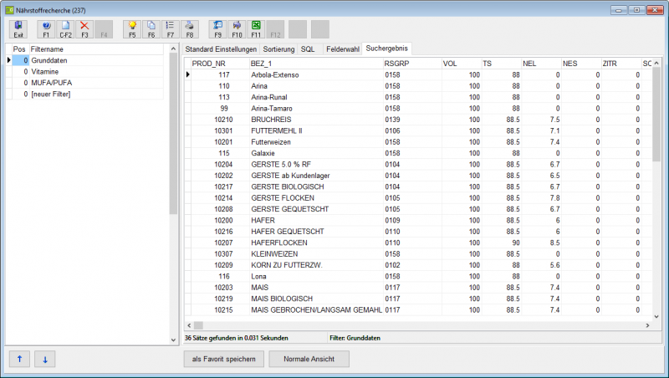This screenshot has width=669, height=378.
Task: Click the PROD_NR column header
Action: (220, 64)
